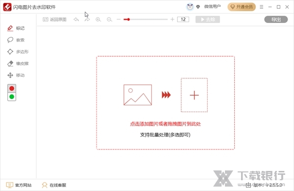
Task: Close the watermark remover window
Action: coord(287,7)
